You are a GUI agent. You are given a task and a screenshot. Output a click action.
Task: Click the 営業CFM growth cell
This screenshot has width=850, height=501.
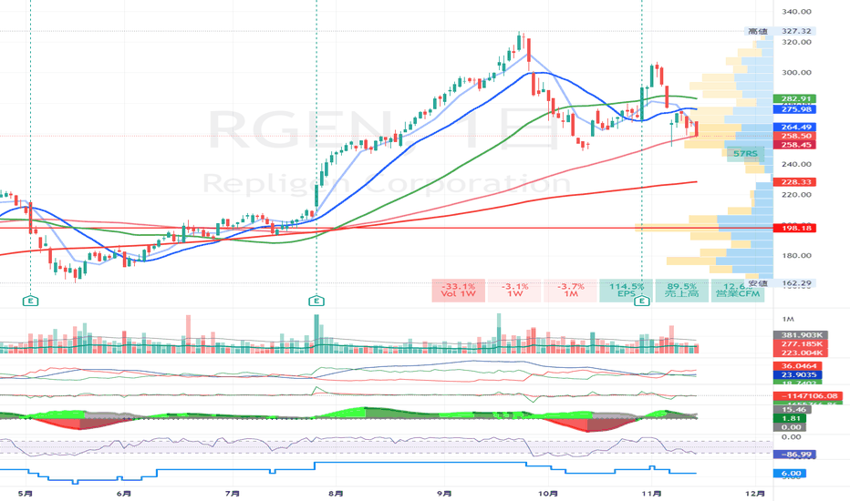[x=737, y=291]
